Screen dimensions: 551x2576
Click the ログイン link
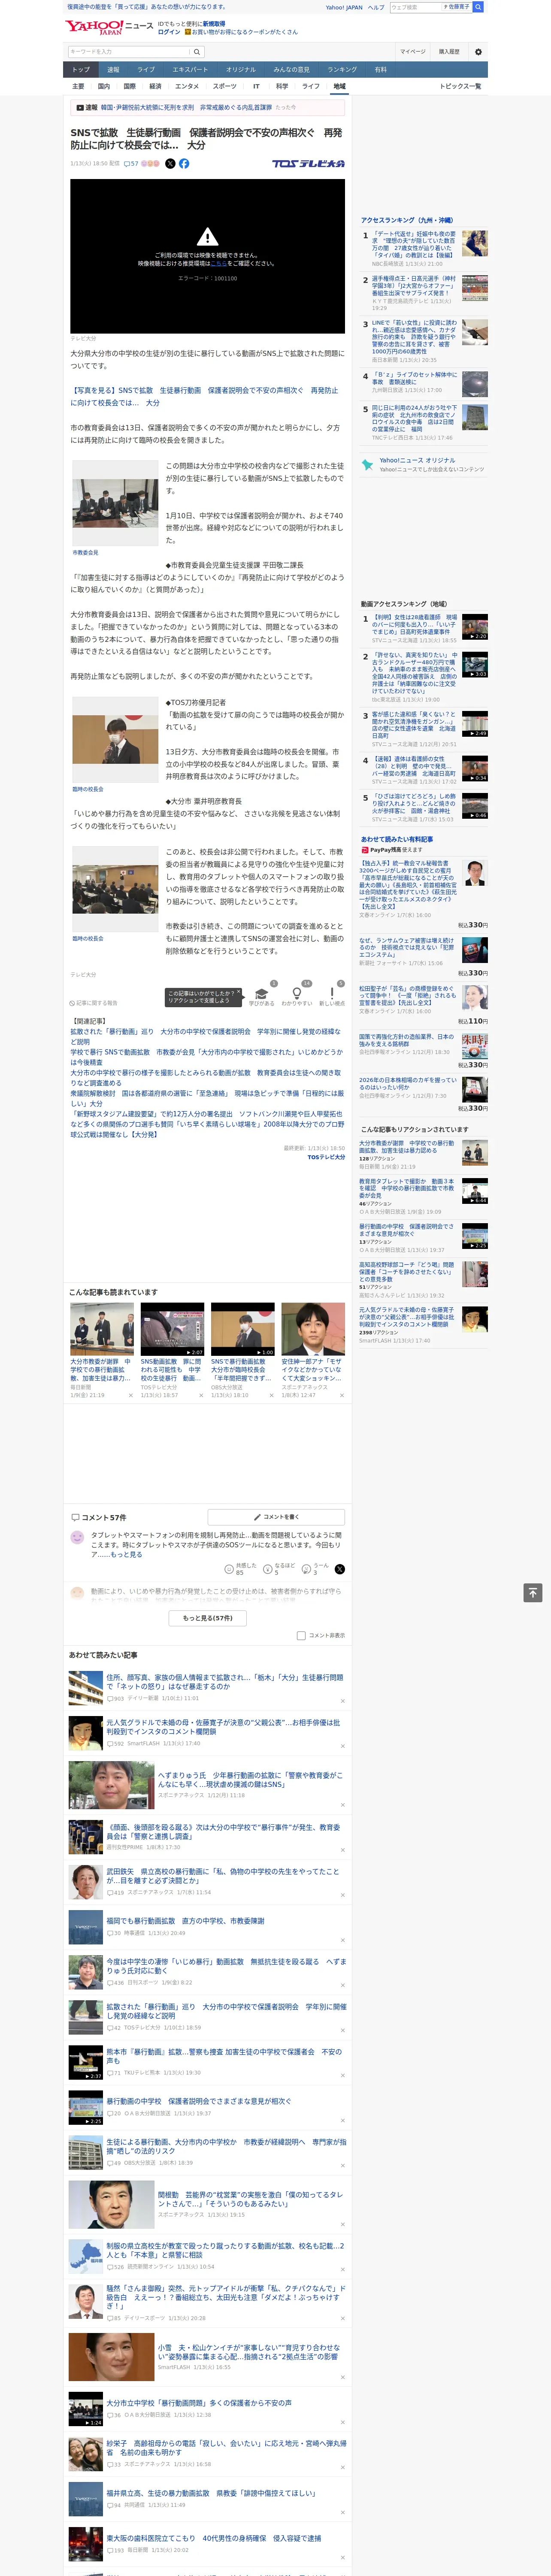click(169, 32)
